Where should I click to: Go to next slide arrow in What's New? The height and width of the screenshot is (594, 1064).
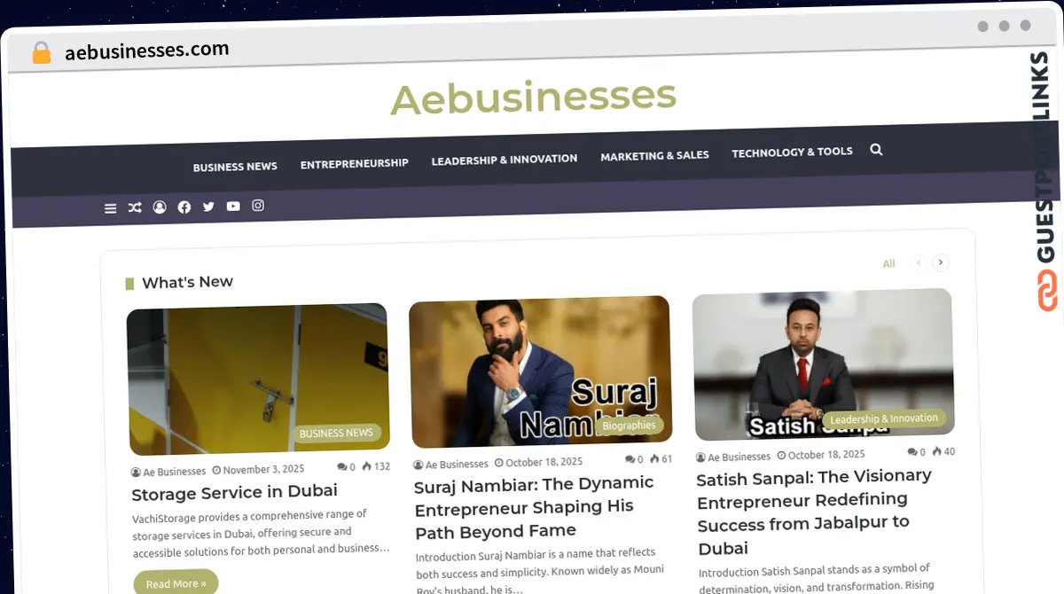pyautogui.click(x=941, y=262)
